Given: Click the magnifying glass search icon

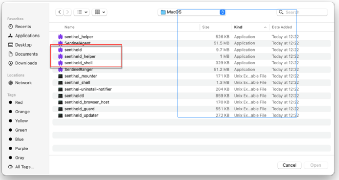Looking at the screenshot, I should coord(281,12).
